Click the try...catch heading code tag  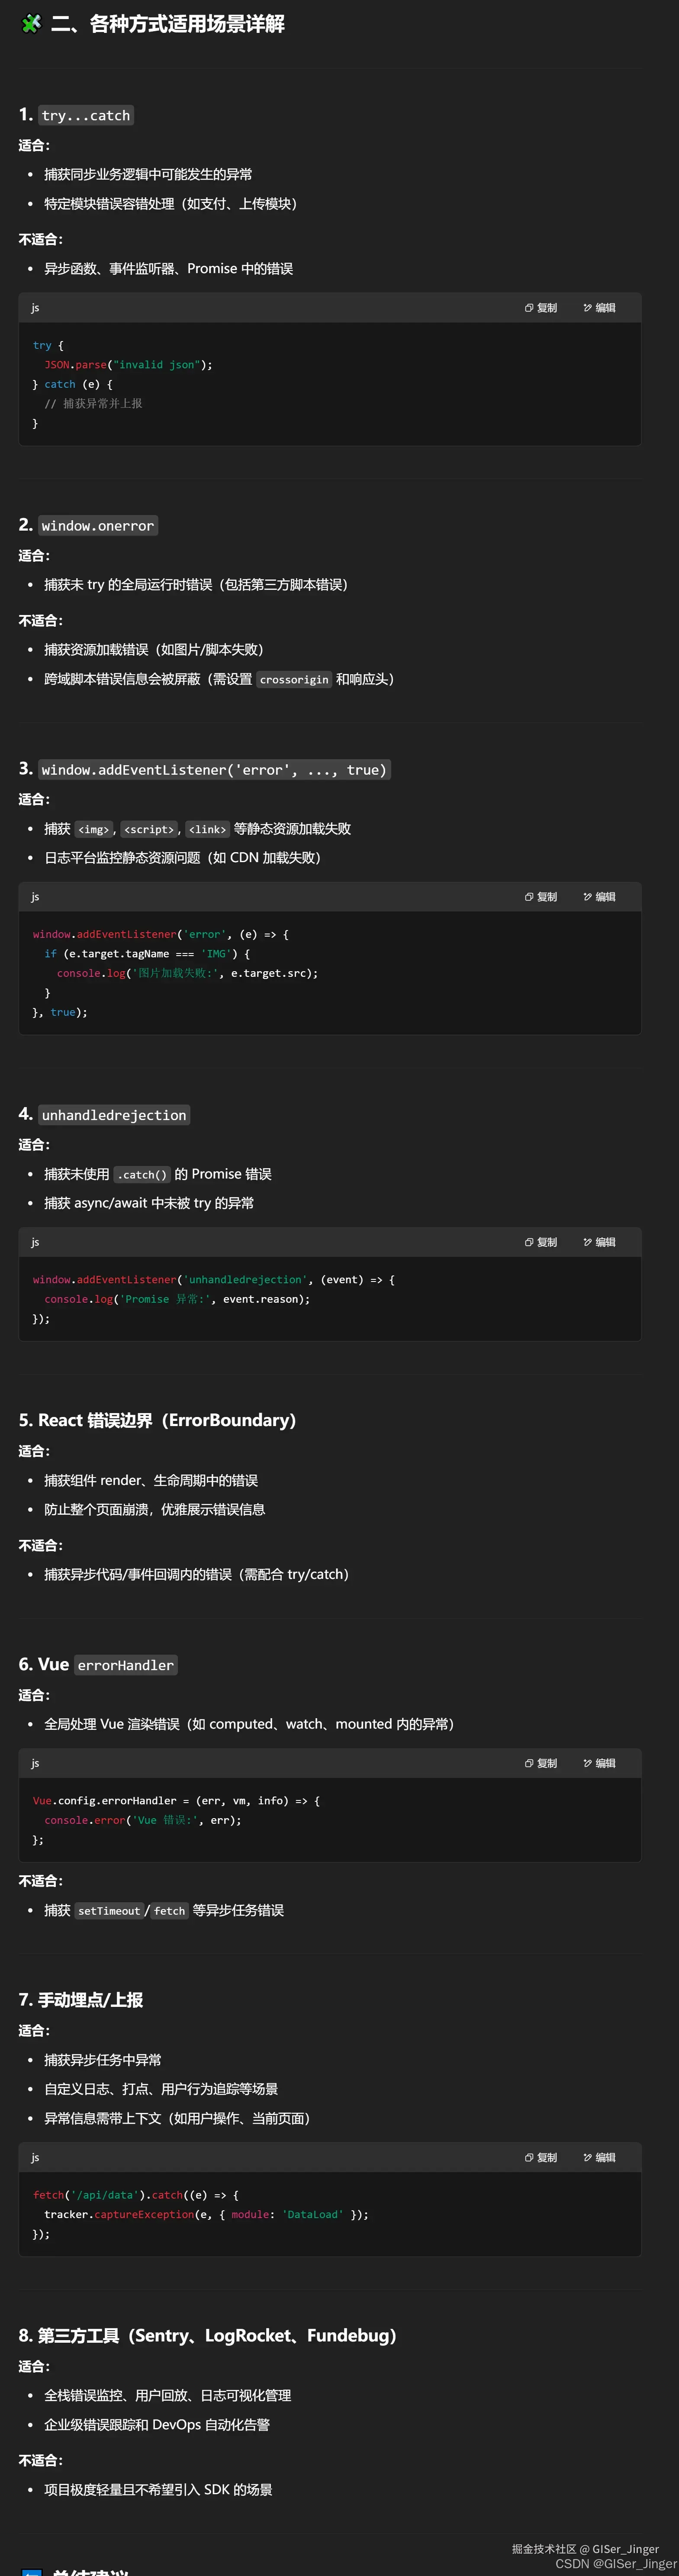click(86, 115)
